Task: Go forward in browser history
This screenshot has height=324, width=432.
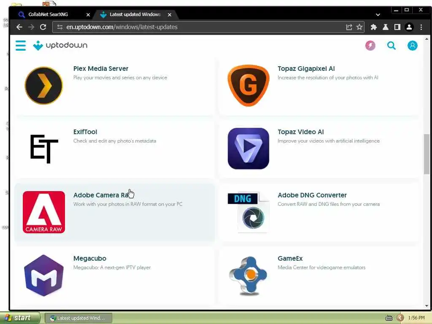Action: pyautogui.click(x=31, y=27)
